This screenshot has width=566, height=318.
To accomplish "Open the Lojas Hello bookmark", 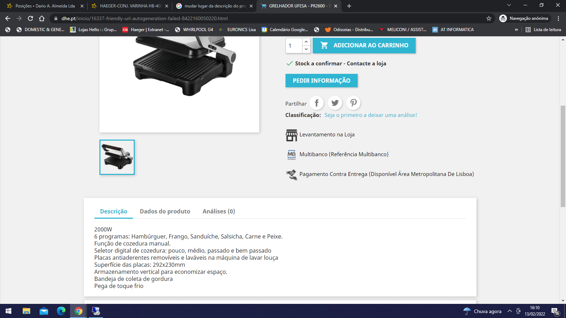I will [x=93, y=30].
